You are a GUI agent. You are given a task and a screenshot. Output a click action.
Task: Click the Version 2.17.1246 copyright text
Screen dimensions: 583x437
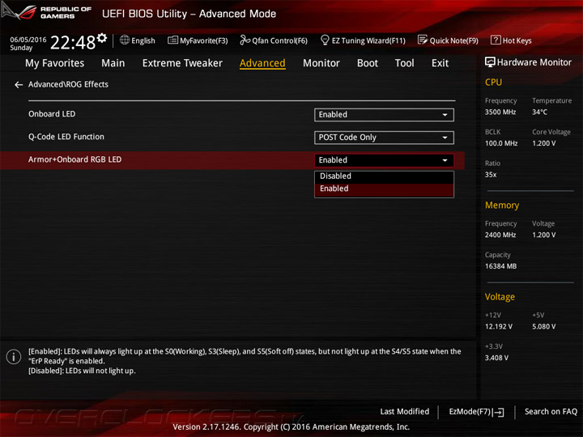tap(291, 427)
